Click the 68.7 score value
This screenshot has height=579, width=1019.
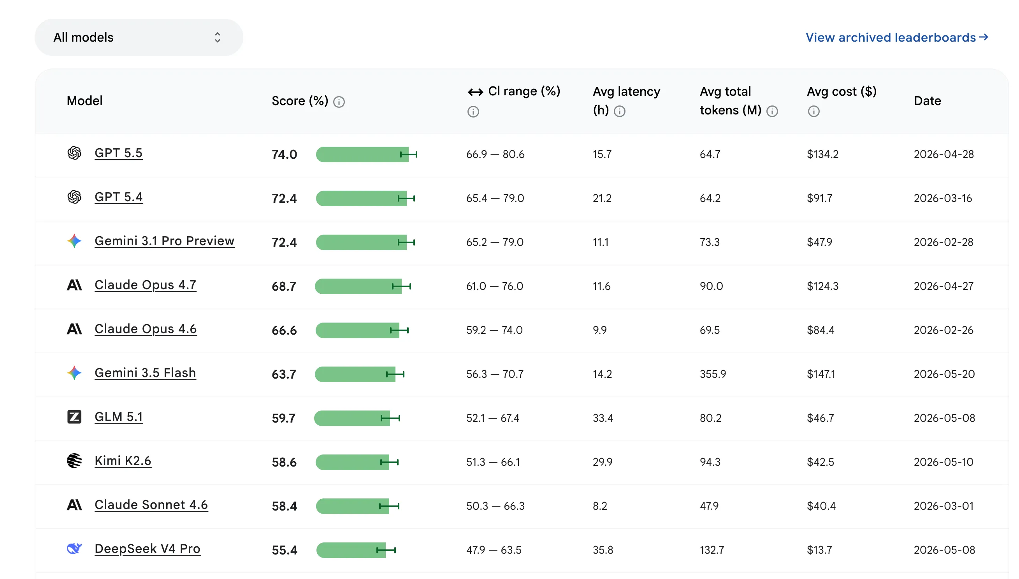284,287
